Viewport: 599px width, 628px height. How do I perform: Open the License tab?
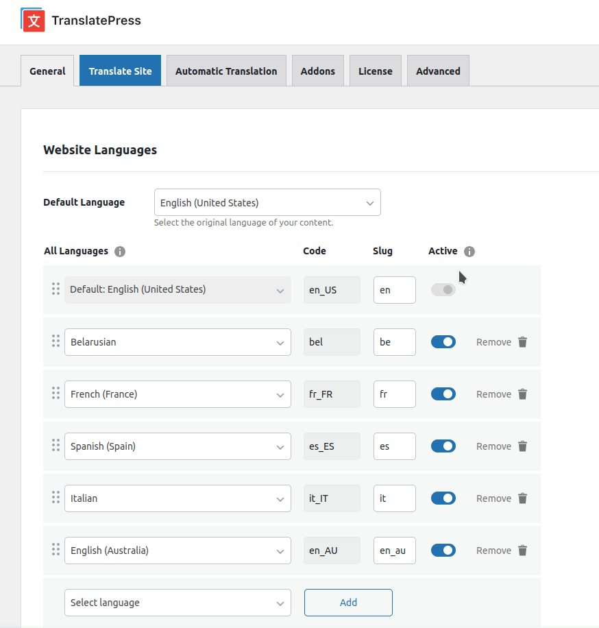pyautogui.click(x=375, y=71)
